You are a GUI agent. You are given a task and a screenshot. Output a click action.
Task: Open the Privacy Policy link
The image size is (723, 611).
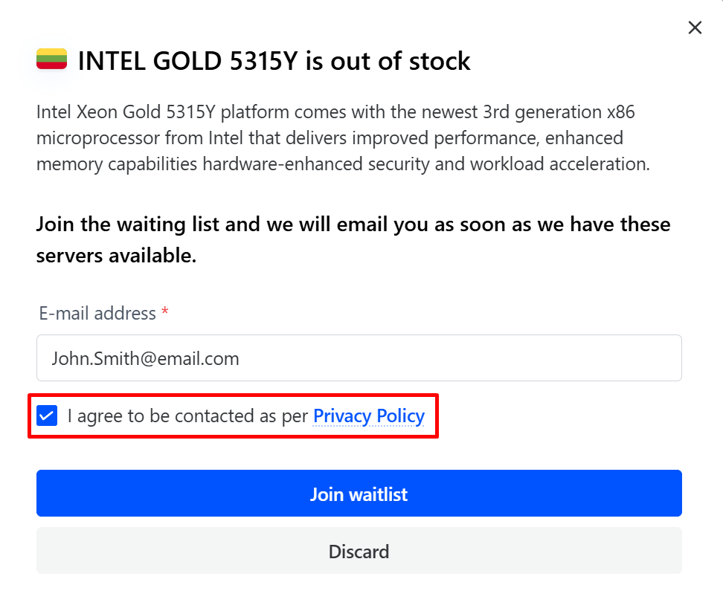tap(369, 416)
